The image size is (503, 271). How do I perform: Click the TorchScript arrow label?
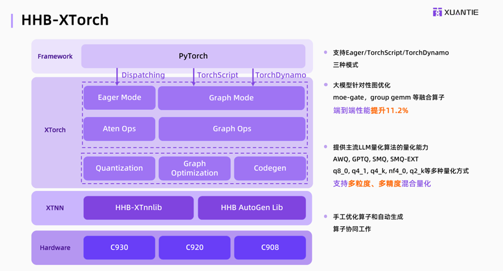(x=217, y=75)
